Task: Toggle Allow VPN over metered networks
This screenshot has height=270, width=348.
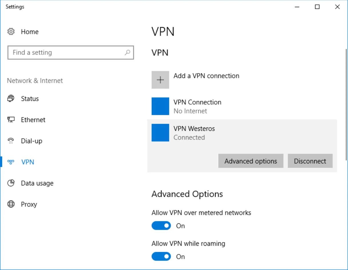Action: (x=161, y=226)
